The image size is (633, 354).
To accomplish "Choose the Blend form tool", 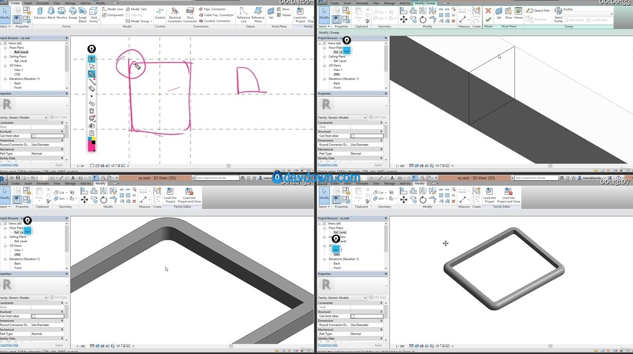I will click(52, 14).
